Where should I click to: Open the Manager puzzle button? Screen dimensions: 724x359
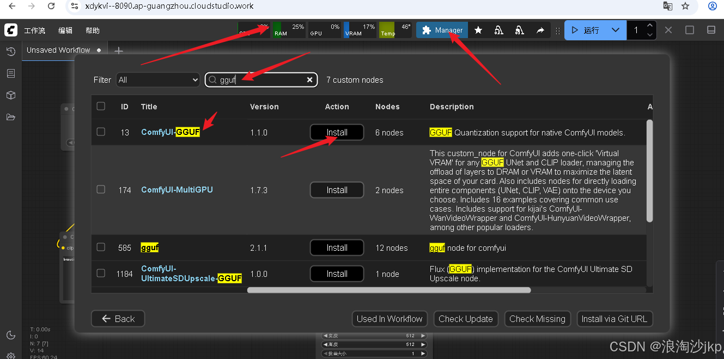[x=442, y=30]
